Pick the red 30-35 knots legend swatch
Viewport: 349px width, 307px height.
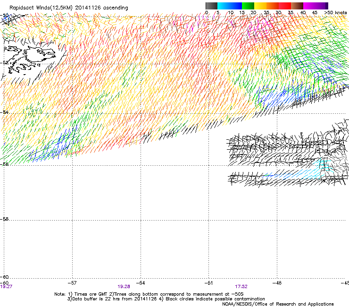(x=285, y=6)
